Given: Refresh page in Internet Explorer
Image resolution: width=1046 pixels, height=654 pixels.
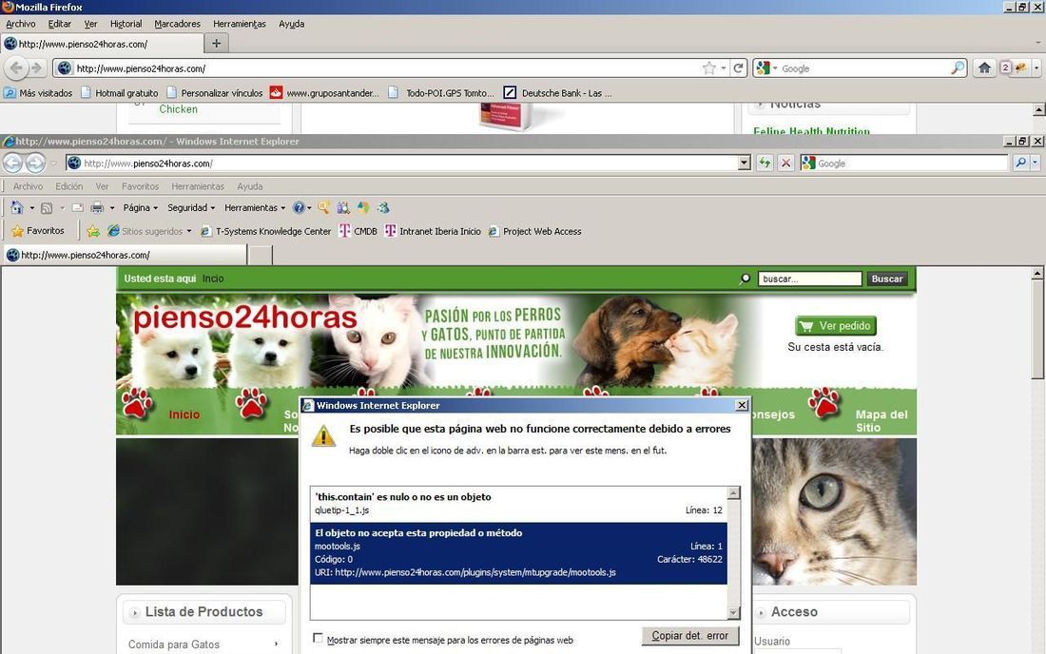Looking at the screenshot, I should 765,163.
